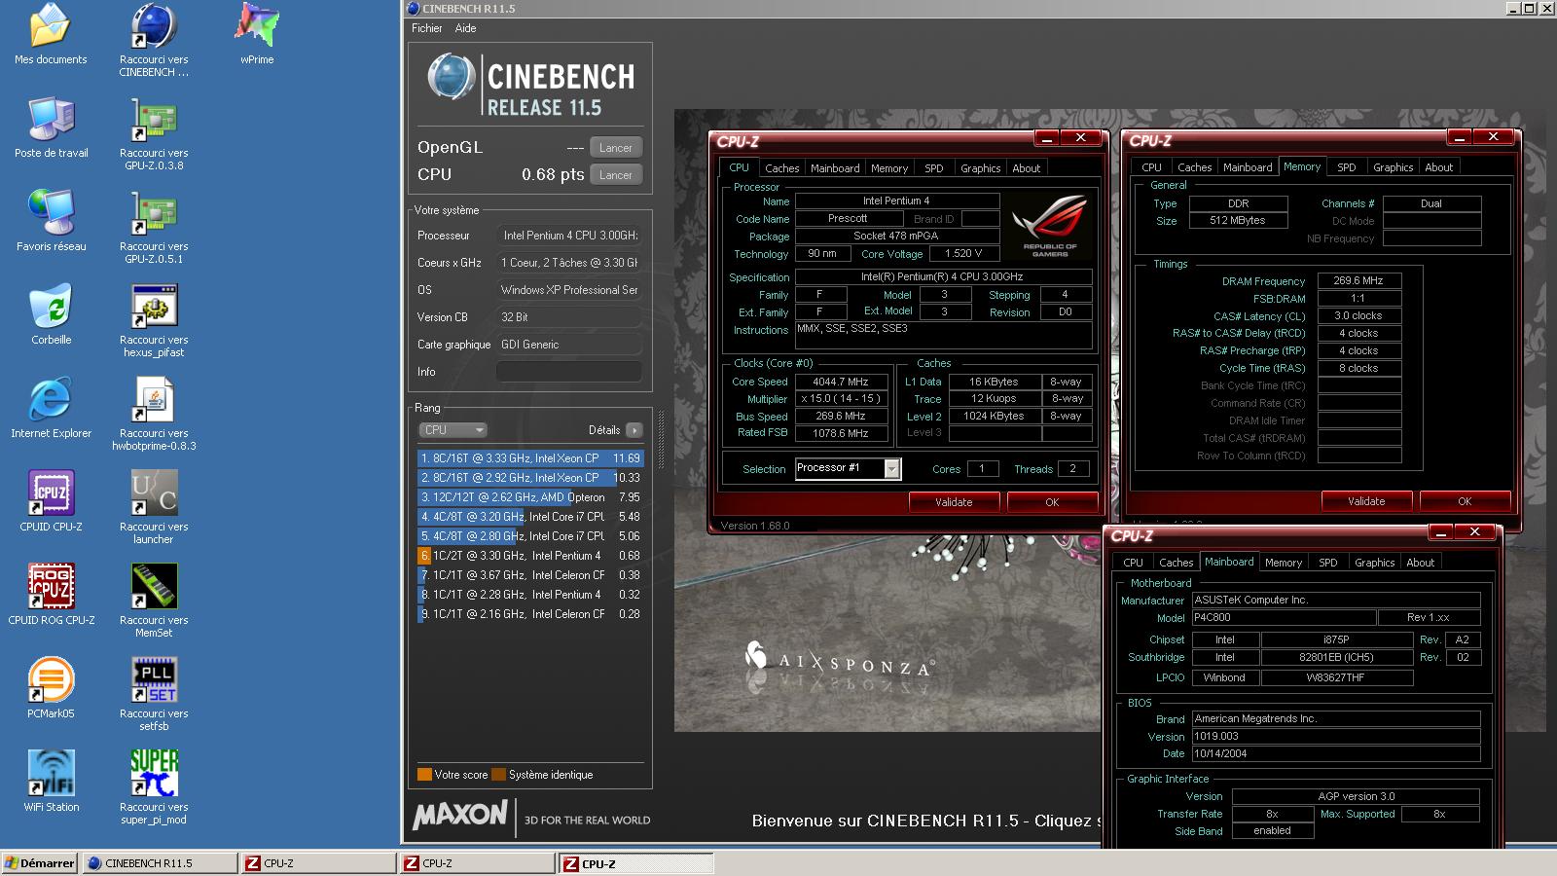
Task: Click Validate in CPU-Z CPU window
Action: pos(954,502)
